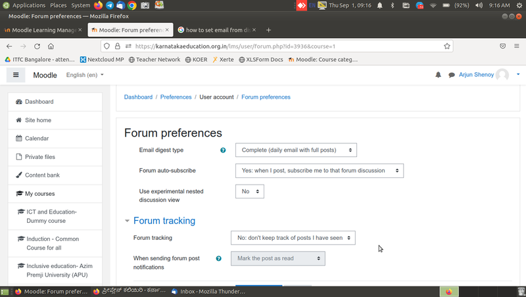
Task: Open English (en) language menu
Action: click(x=85, y=75)
